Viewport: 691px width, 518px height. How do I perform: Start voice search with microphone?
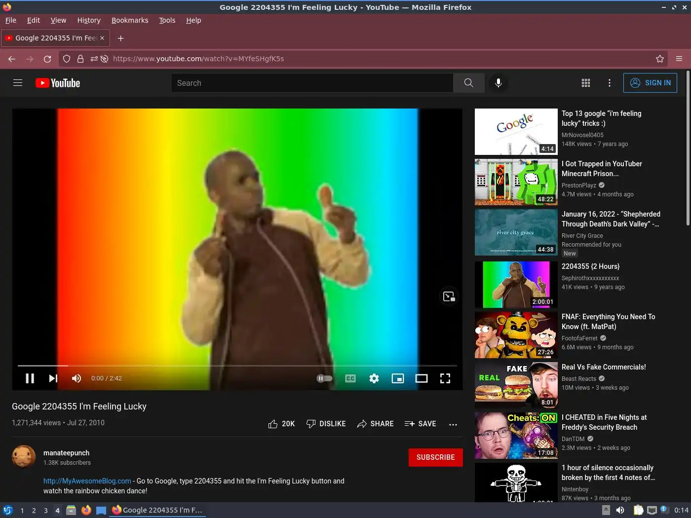click(x=499, y=83)
